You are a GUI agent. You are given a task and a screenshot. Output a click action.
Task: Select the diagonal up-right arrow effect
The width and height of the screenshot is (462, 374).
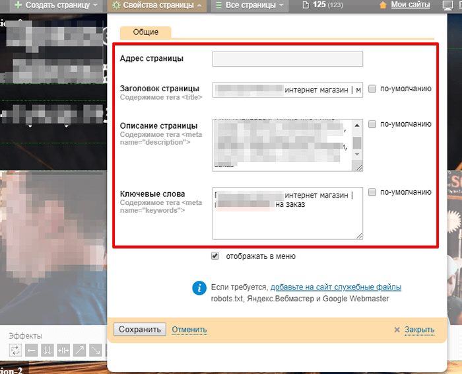coord(80,350)
